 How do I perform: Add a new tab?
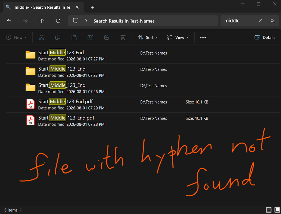tap(92, 7)
